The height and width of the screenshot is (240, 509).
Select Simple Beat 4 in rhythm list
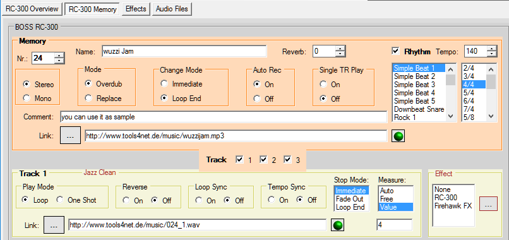419,93
